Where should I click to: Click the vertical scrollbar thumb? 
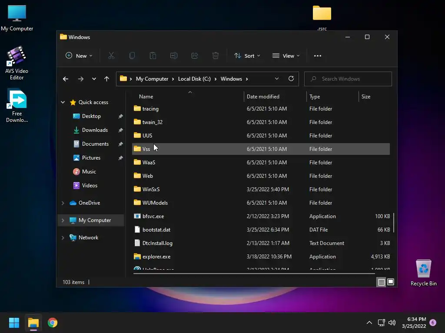pos(394,223)
